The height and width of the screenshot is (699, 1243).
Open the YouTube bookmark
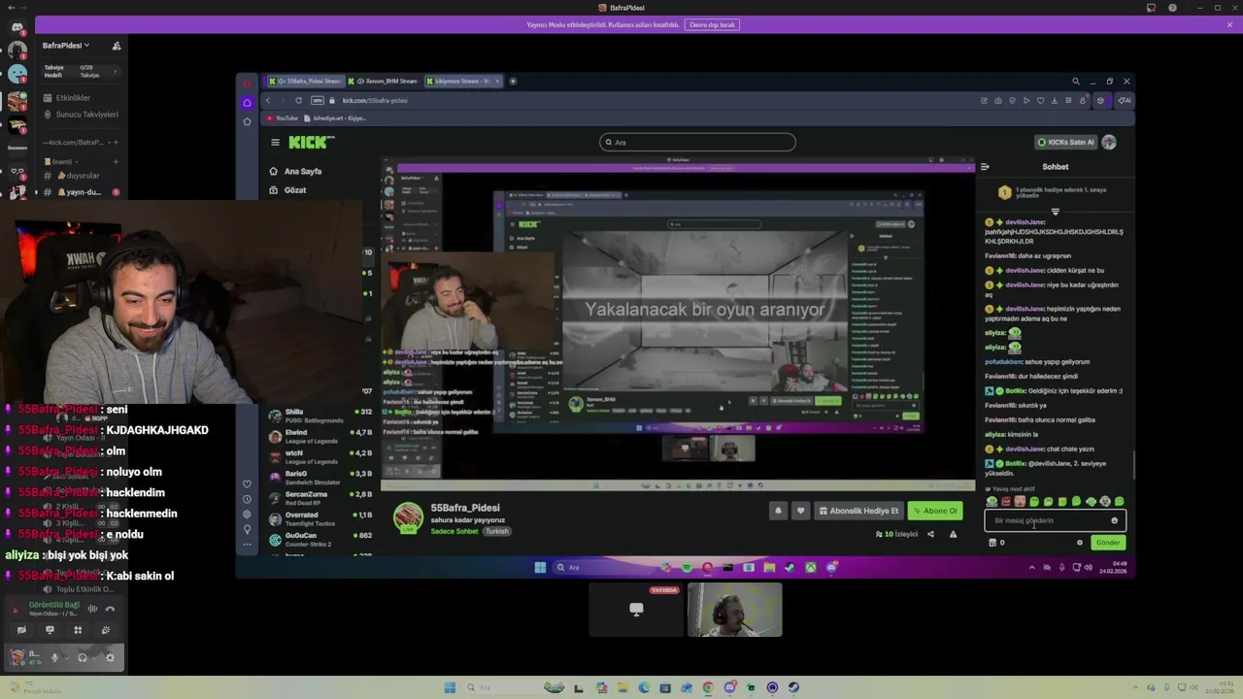(282, 118)
